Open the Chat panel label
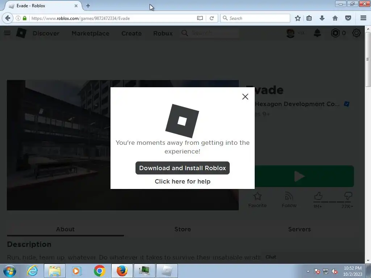 [271, 257]
